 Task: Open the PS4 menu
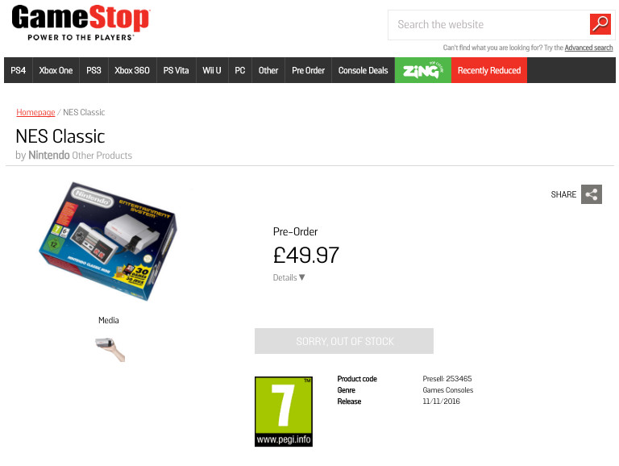tap(19, 70)
